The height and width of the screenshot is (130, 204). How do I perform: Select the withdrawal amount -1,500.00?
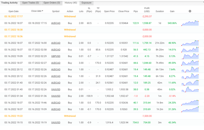coord(147,116)
